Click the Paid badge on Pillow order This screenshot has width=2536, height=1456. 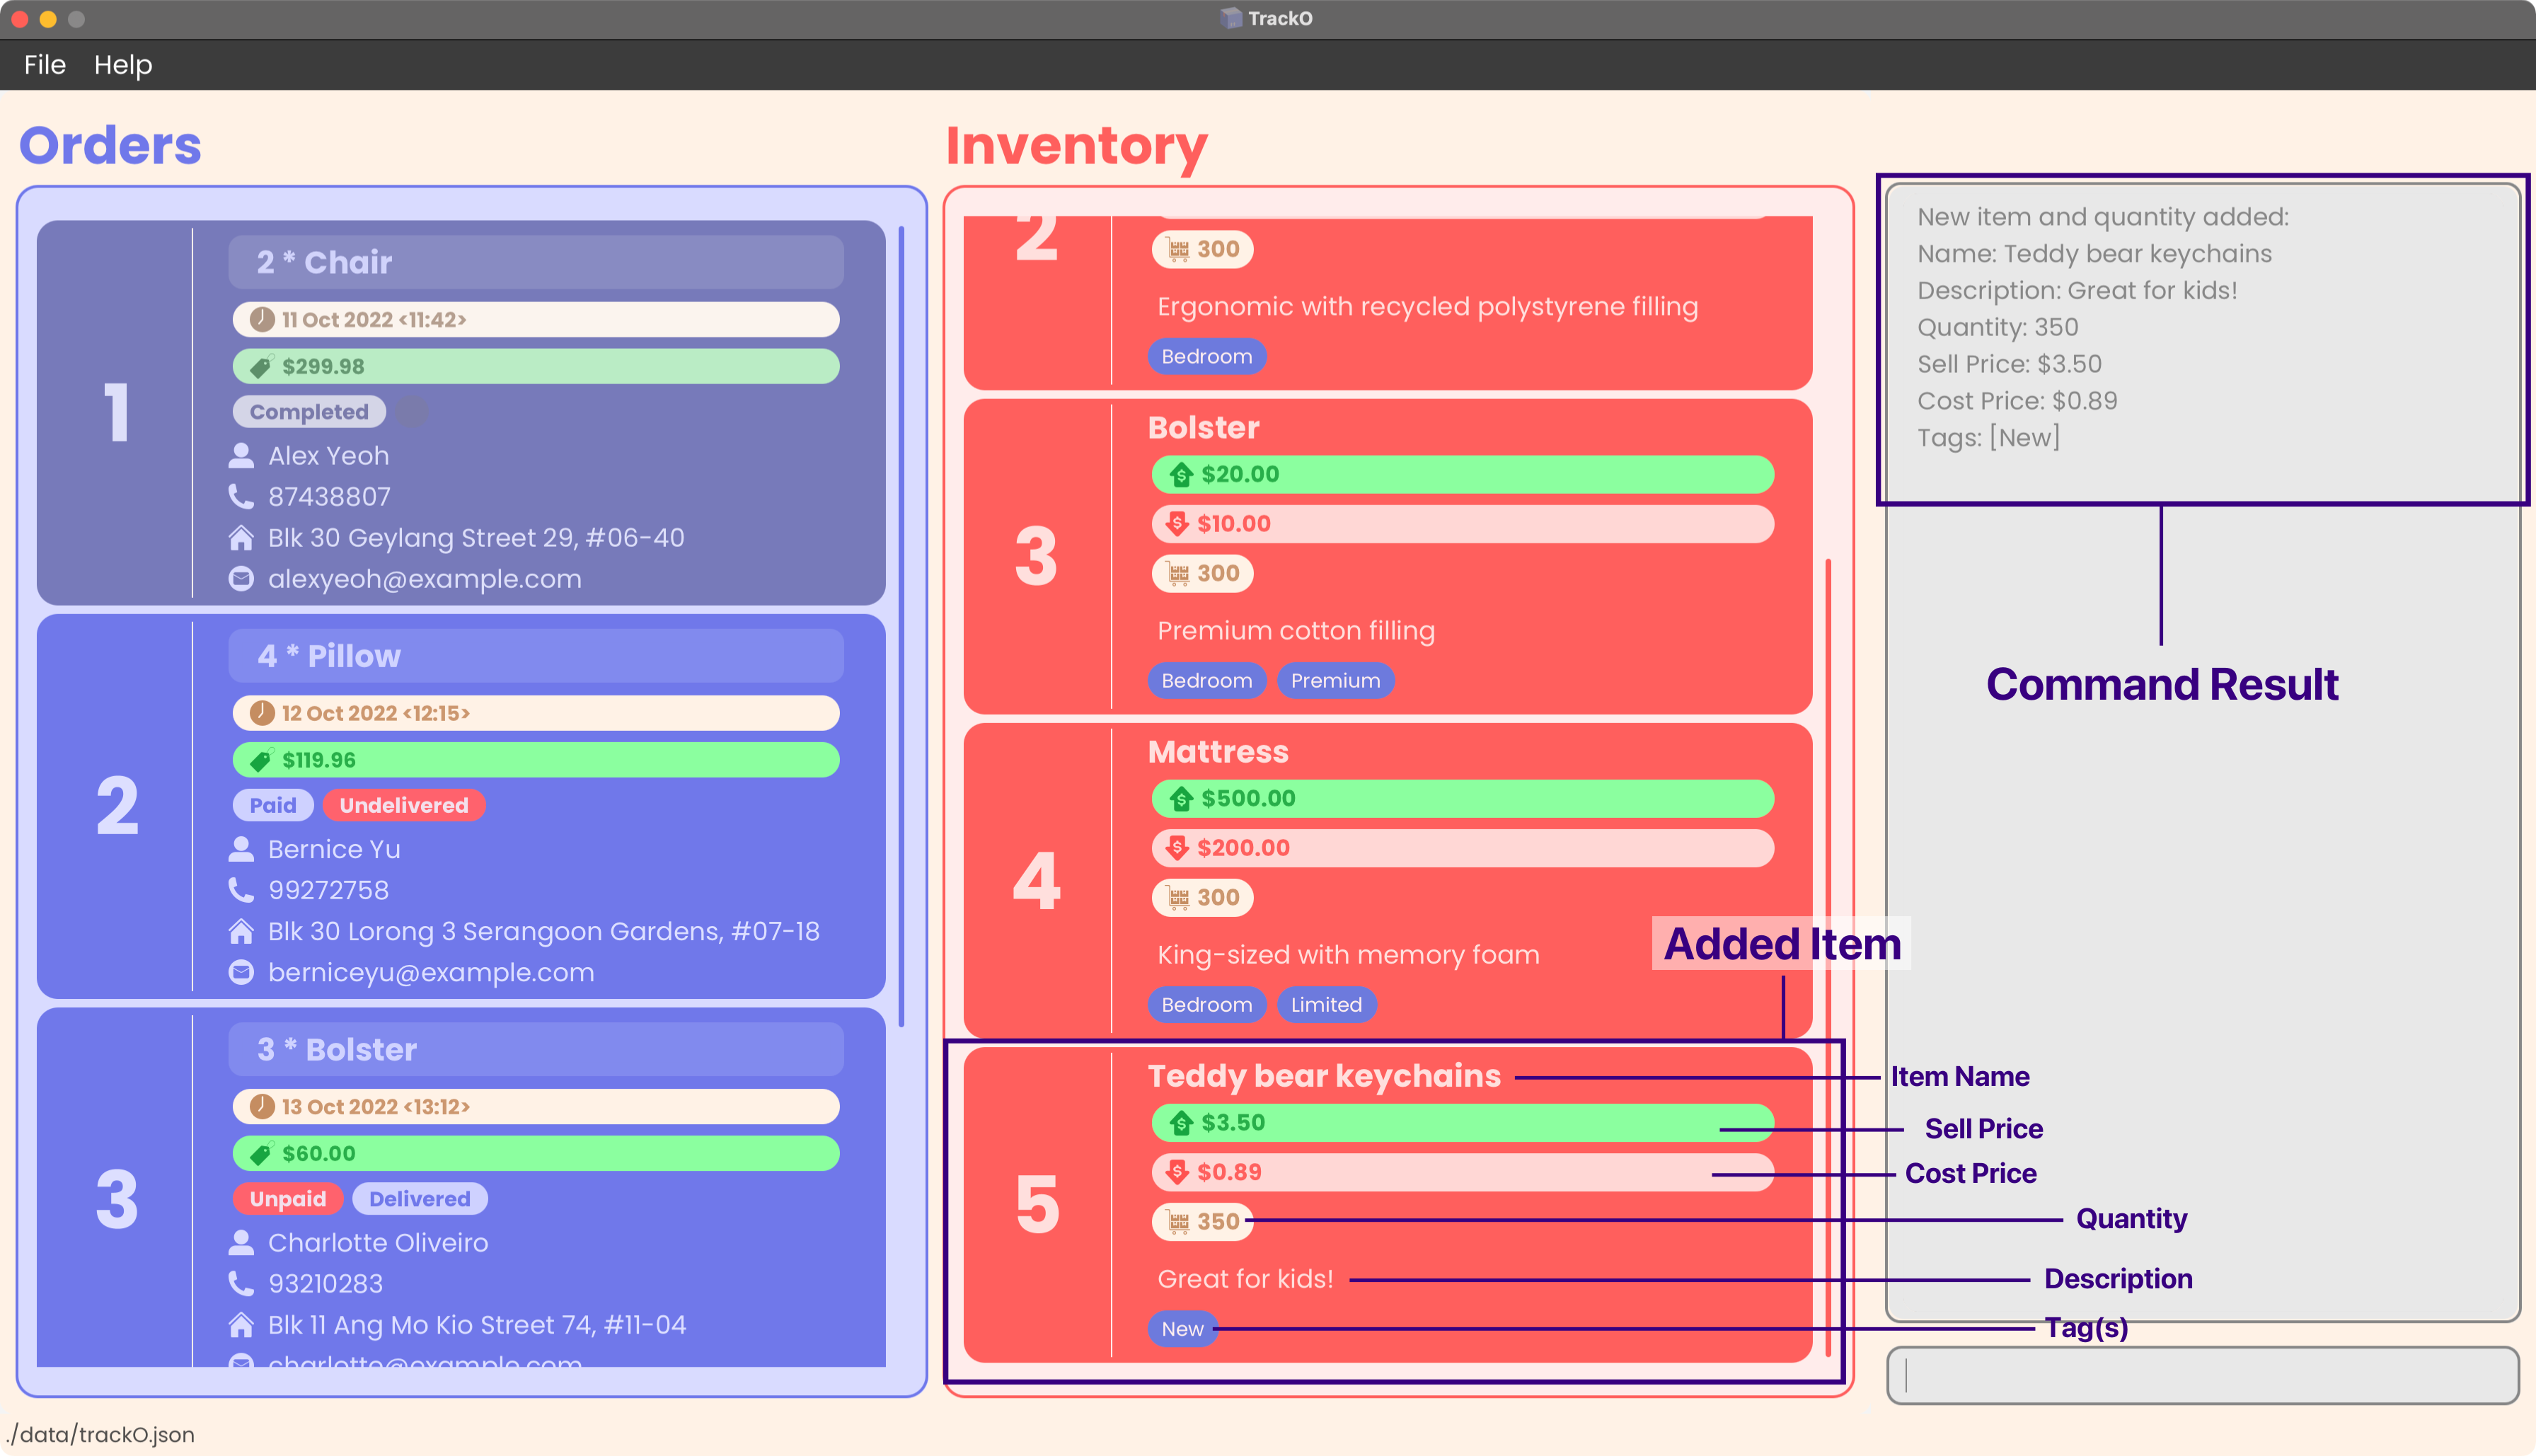pyautogui.click(x=273, y=806)
